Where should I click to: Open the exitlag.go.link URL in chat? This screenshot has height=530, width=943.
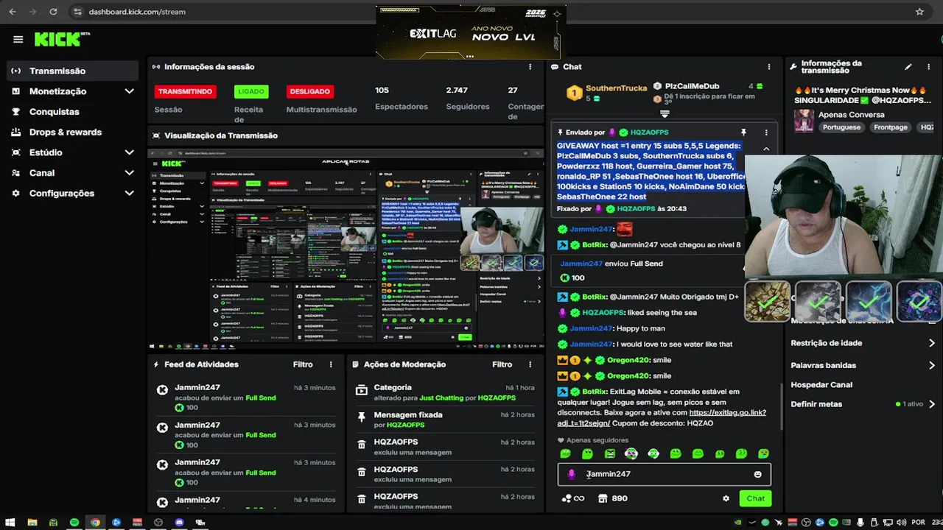662,417
